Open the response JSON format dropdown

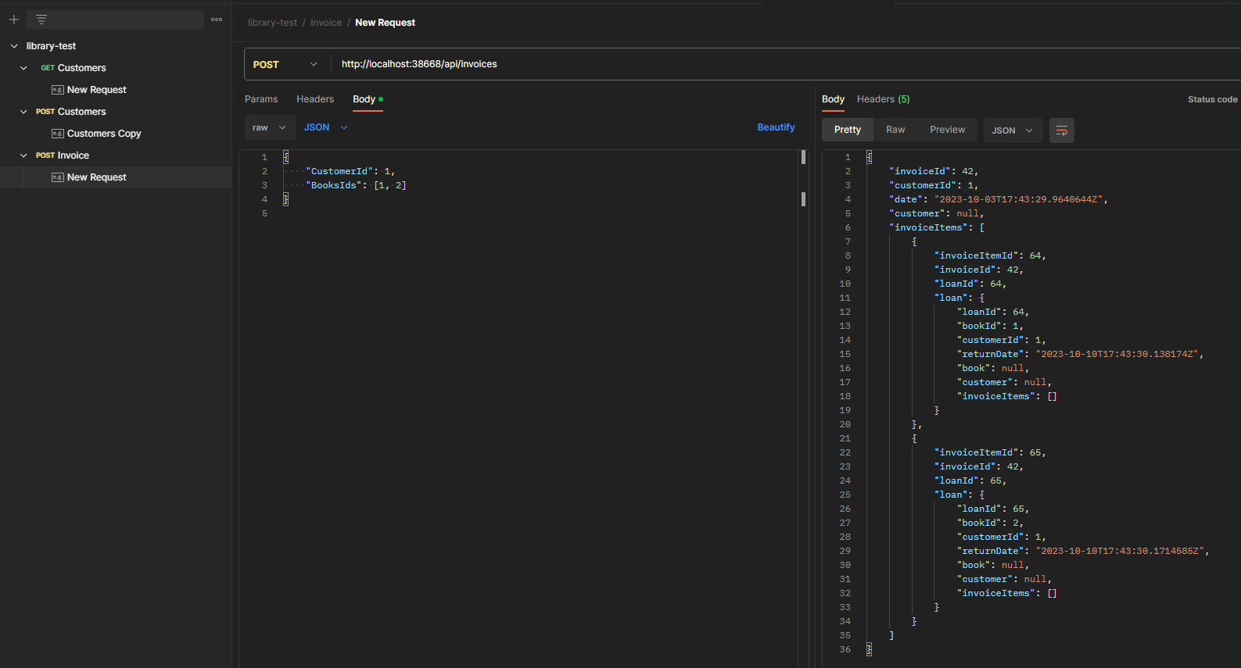pos(1013,130)
